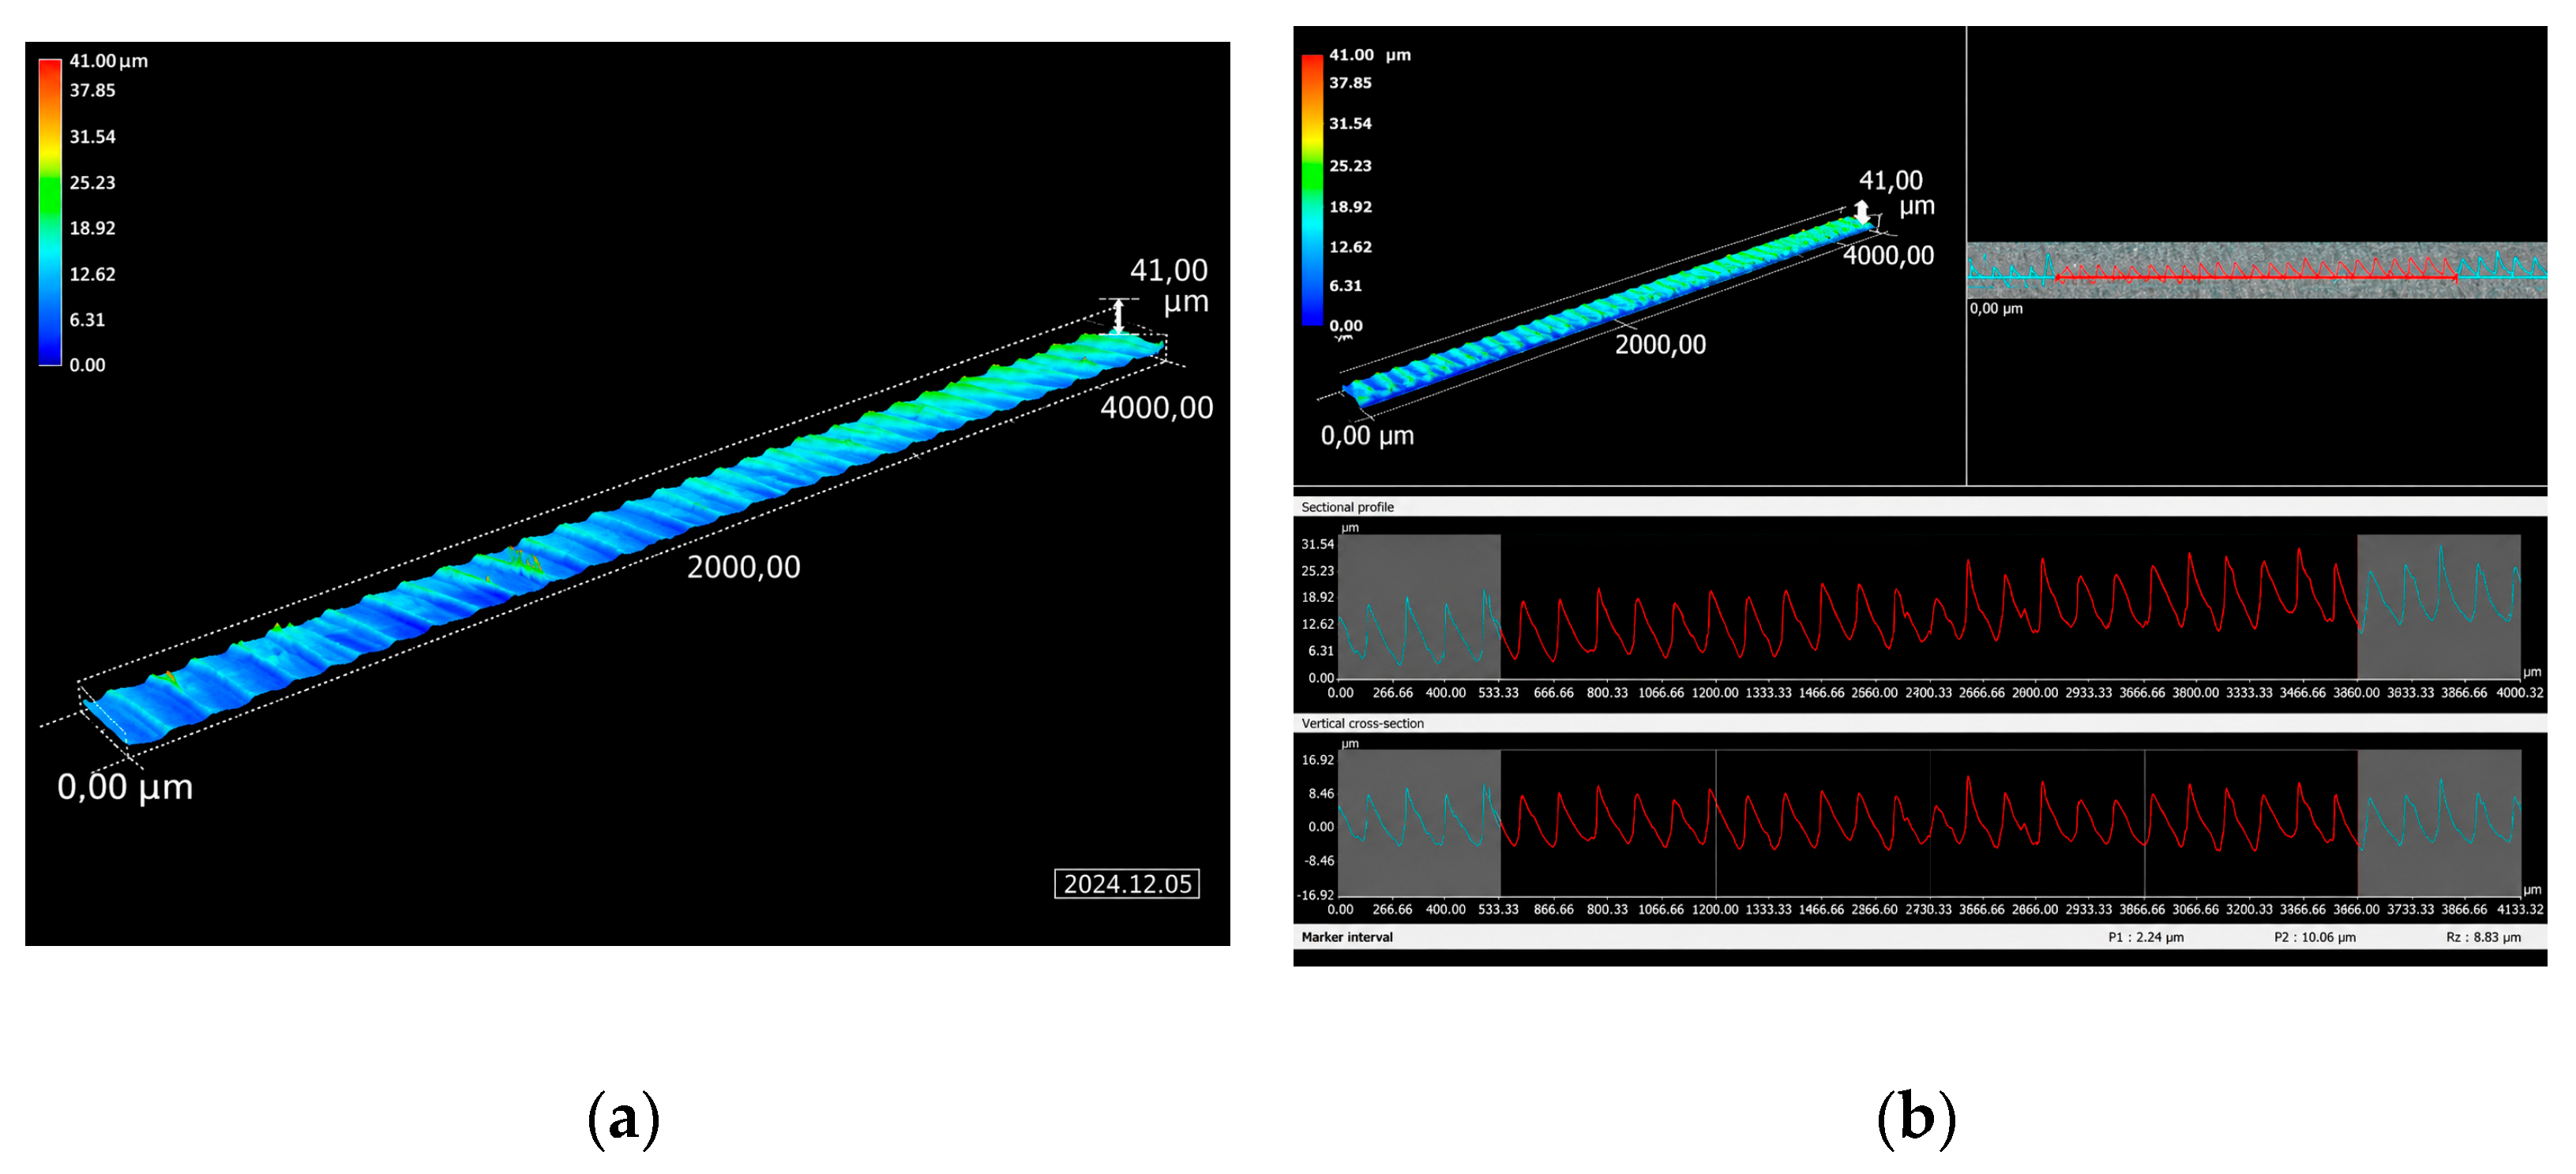Click the 0,00 µm label under texture image
2576x1174 pixels.
(1996, 308)
